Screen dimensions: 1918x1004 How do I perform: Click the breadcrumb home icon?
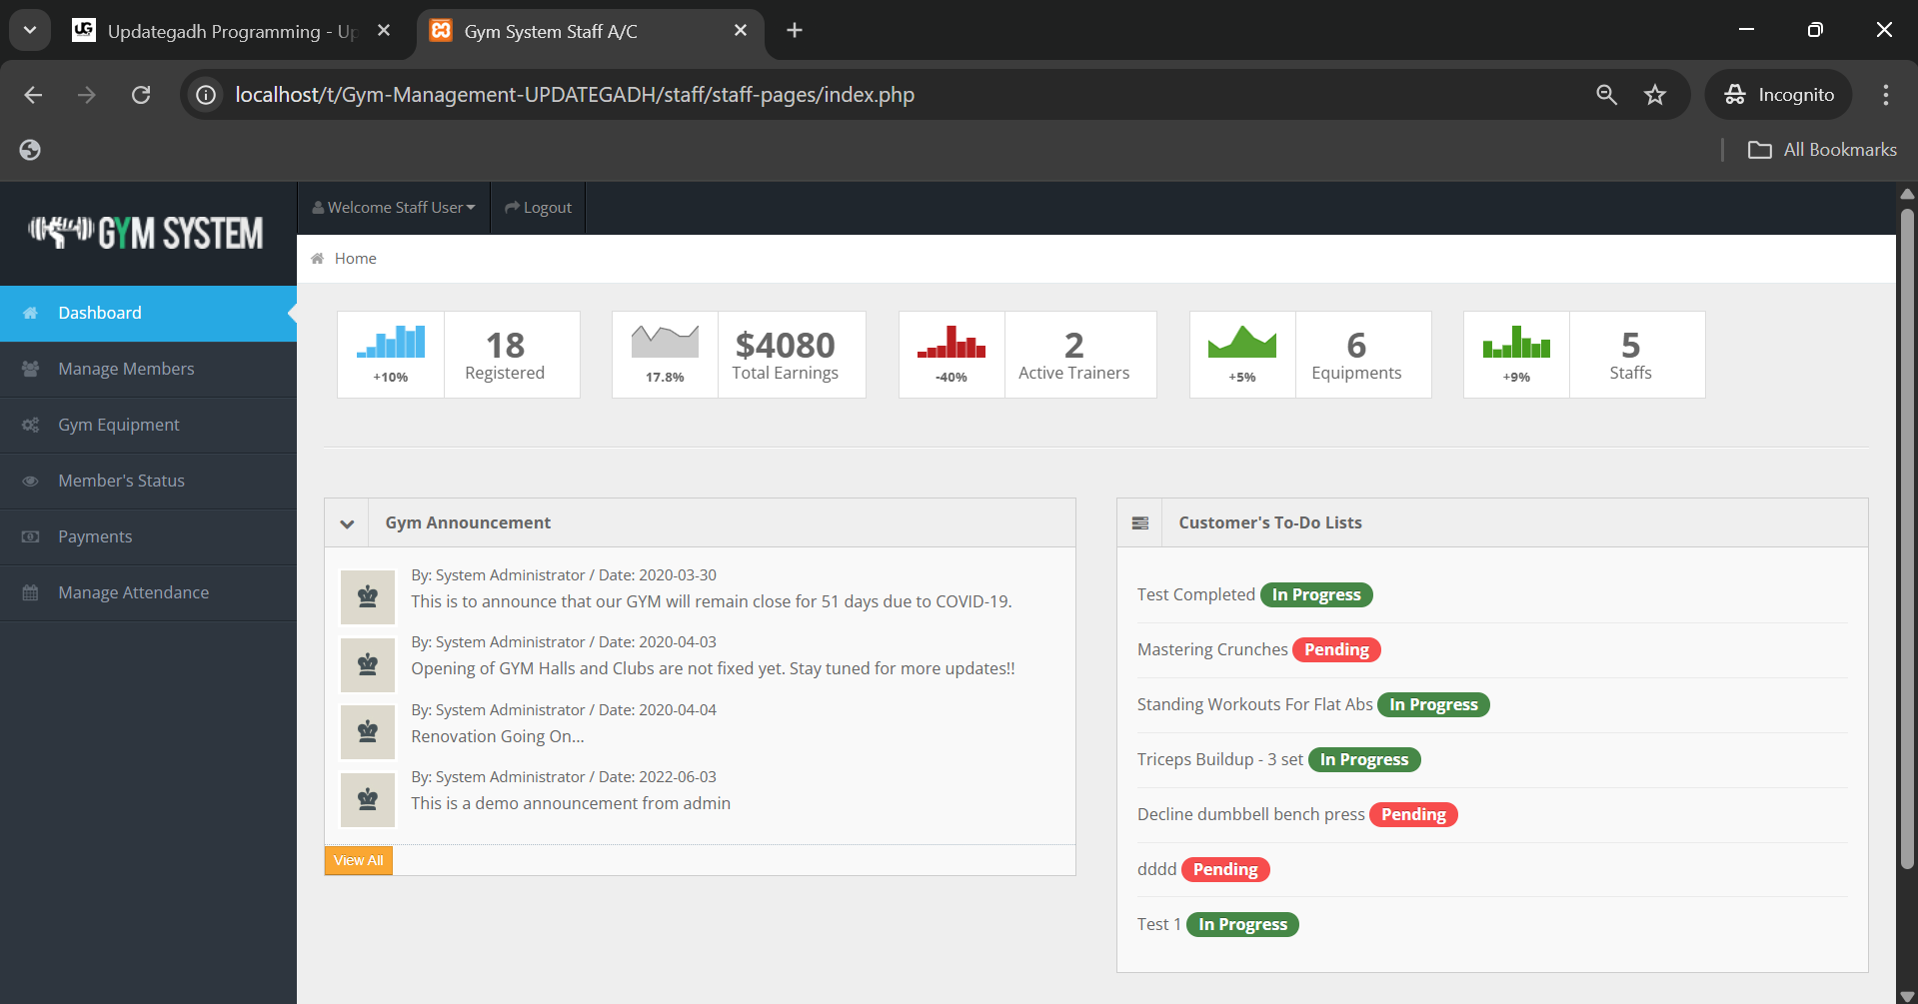[317, 258]
